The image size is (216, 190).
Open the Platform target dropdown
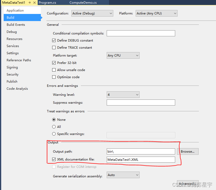click(x=123, y=56)
